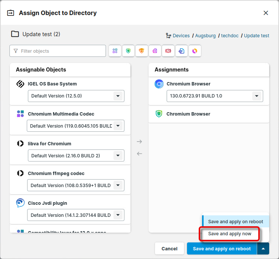Click the IGEL OS Base System icon
This screenshot has height=259, width=279.
(20, 84)
